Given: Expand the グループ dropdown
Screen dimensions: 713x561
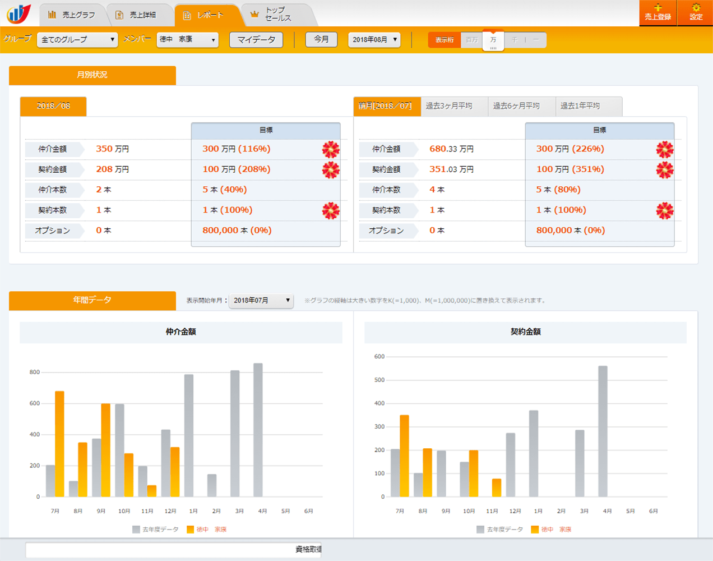Looking at the screenshot, I should click(77, 40).
